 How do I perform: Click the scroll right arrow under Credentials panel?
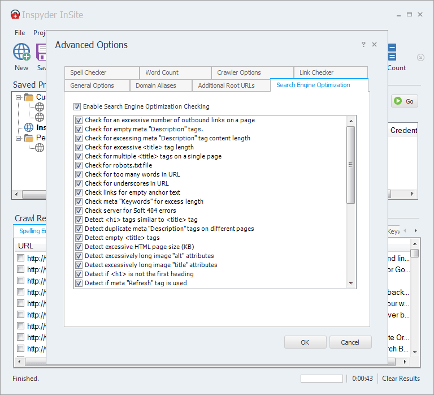(412, 194)
